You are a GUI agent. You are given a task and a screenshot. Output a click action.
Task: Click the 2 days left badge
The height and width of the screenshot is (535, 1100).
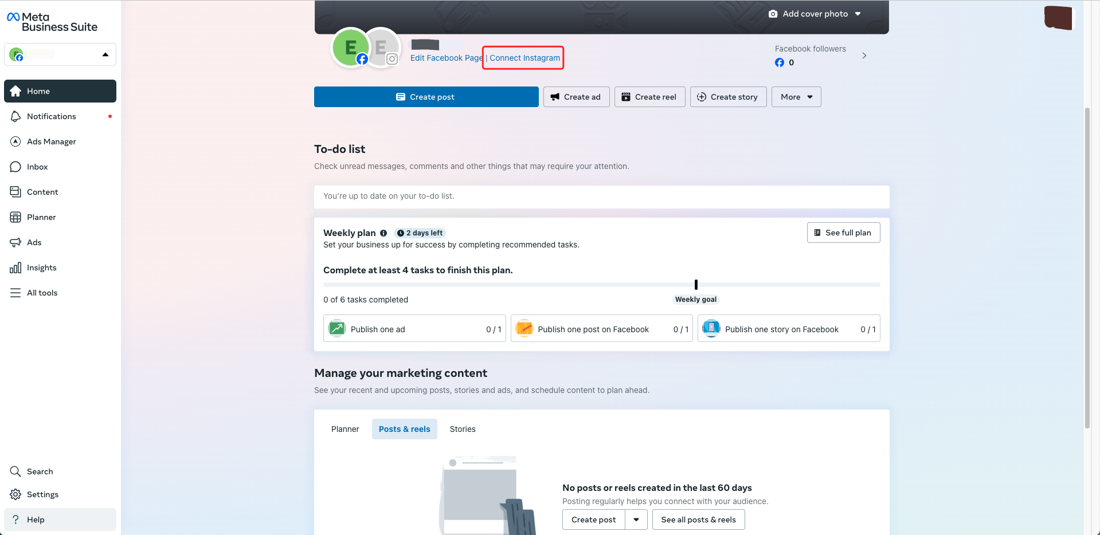tap(420, 233)
